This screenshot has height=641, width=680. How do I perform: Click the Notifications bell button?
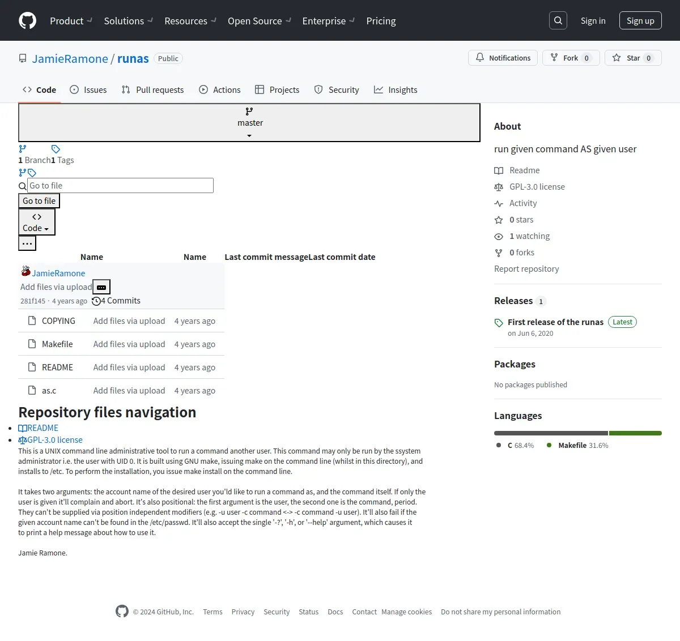click(503, 58)
